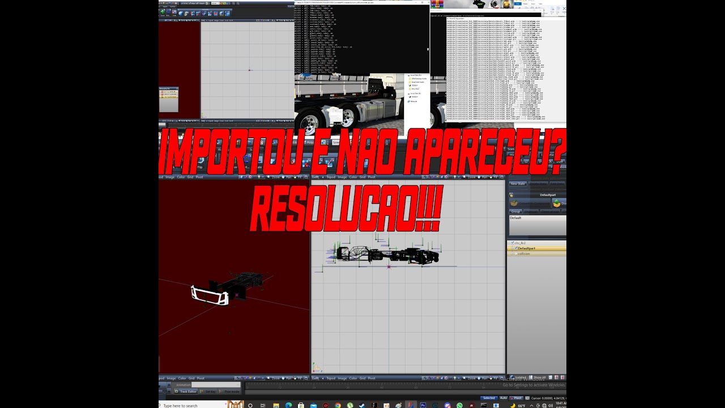The width and height of the screenshot is (725, 408).
Task: Click Zoom in viewport bar below red headline
Action: (x=469, y=177)
